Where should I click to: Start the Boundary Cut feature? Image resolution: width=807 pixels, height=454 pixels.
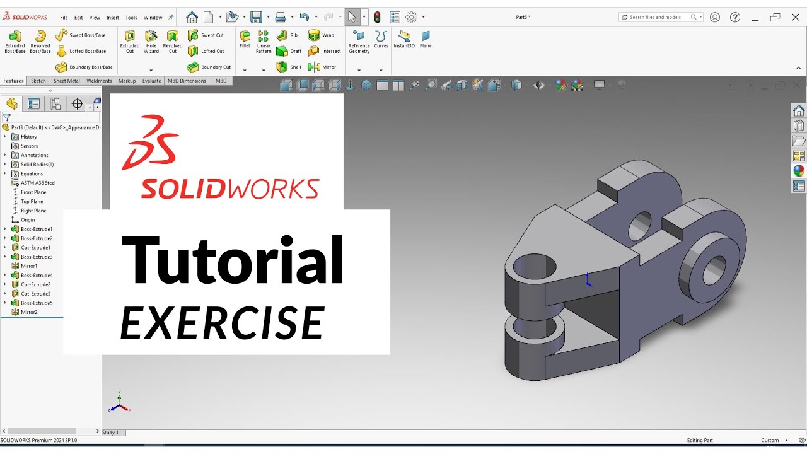point(209,67)
